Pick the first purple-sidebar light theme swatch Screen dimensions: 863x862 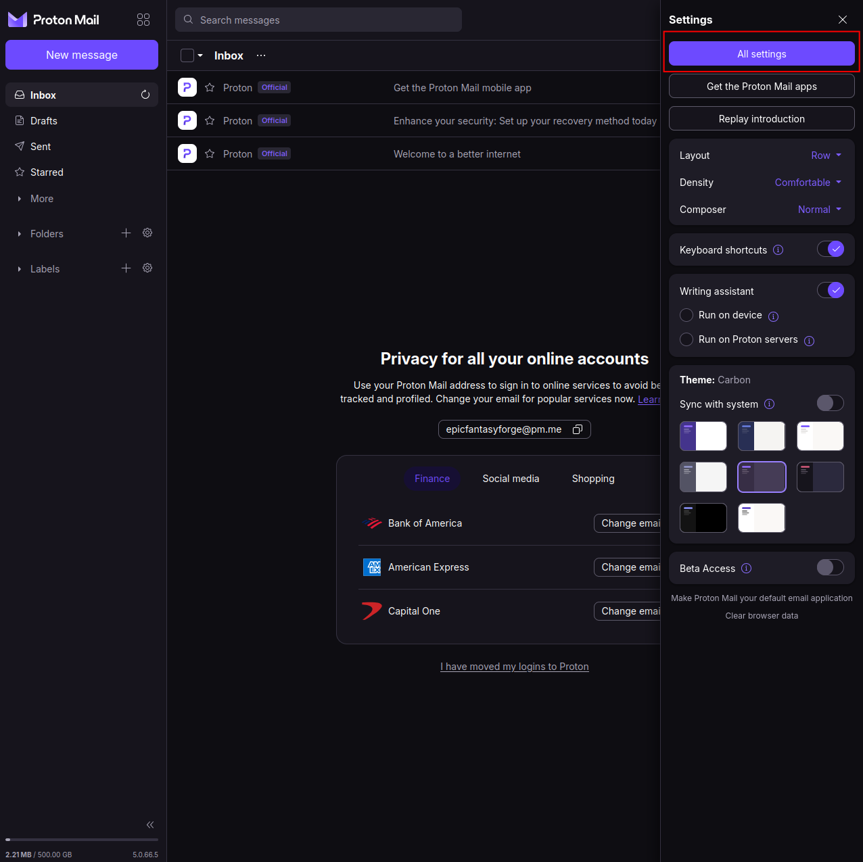703,436
